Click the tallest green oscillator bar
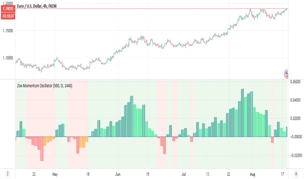The width and height of the screenshot is (304, 179). [242, 113]
